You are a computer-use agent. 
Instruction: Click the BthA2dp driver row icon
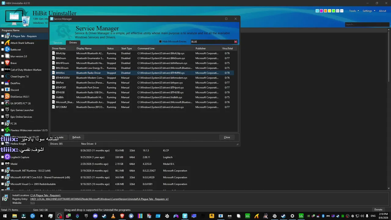53,53
